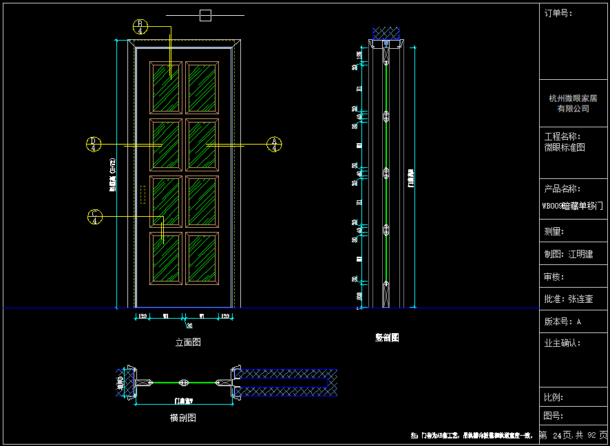Click the C/4 section marker circle
This screenshot has height=446, width=610.
(95, 216)
